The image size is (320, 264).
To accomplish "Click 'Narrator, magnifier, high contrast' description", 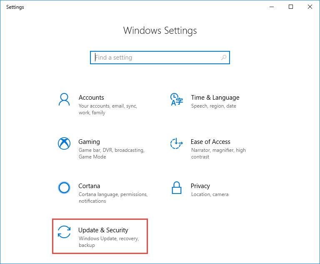I will click(x=218, y=153).
